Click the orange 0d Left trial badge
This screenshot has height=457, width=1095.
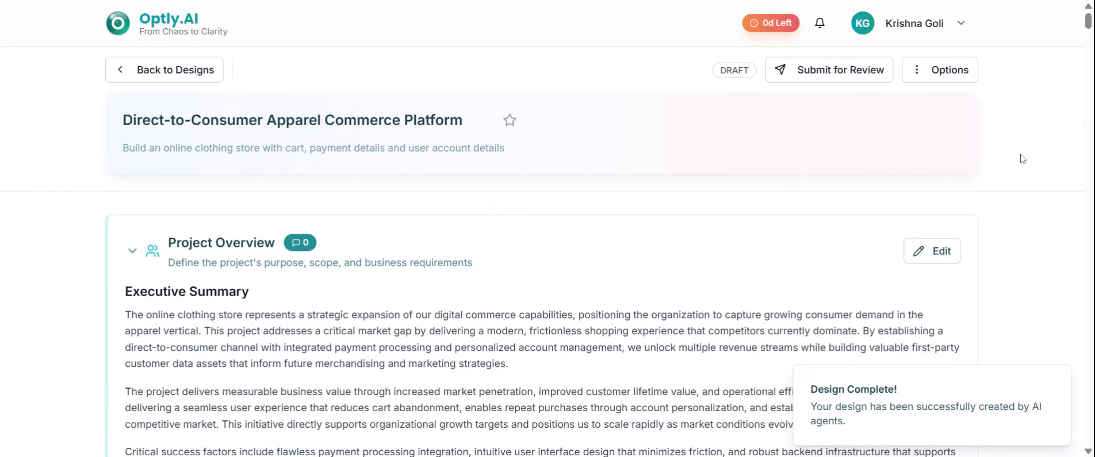(x=771, y=23)
